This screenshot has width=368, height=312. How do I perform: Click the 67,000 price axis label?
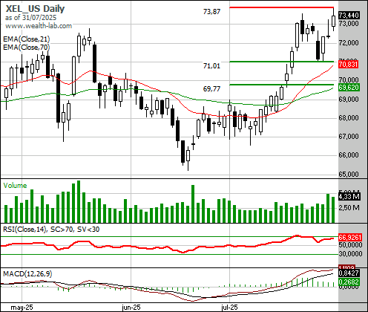point(349,137)
